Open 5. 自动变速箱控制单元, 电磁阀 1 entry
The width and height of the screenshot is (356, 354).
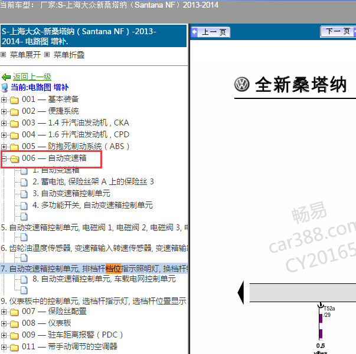pyautogui.click(x=94, y=227)
